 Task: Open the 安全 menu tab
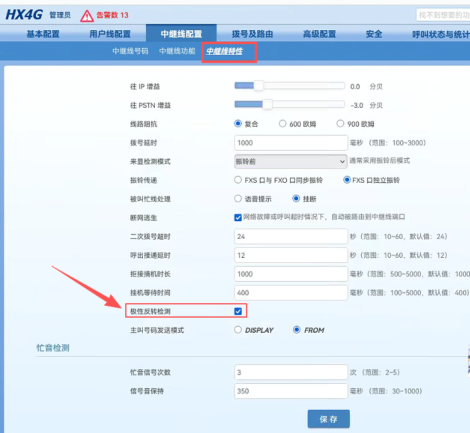click(374, 34)
